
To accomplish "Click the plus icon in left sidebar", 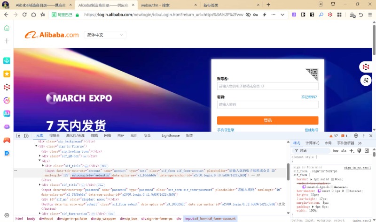I will point(7,41).
